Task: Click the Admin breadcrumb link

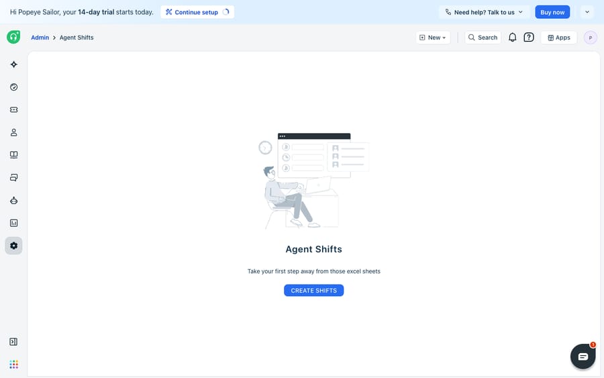Action: point(40,38)
